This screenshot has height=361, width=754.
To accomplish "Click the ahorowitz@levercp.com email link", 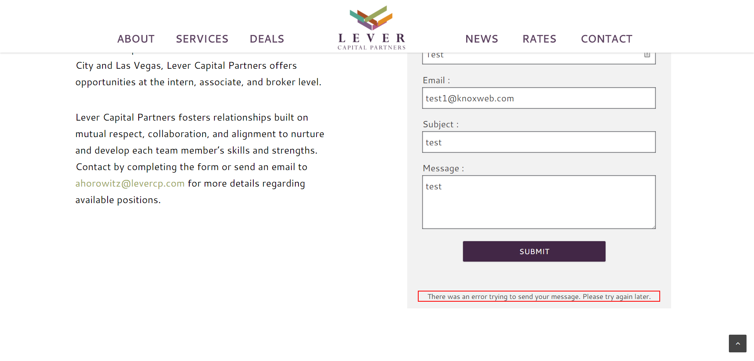I will point(130,183).
